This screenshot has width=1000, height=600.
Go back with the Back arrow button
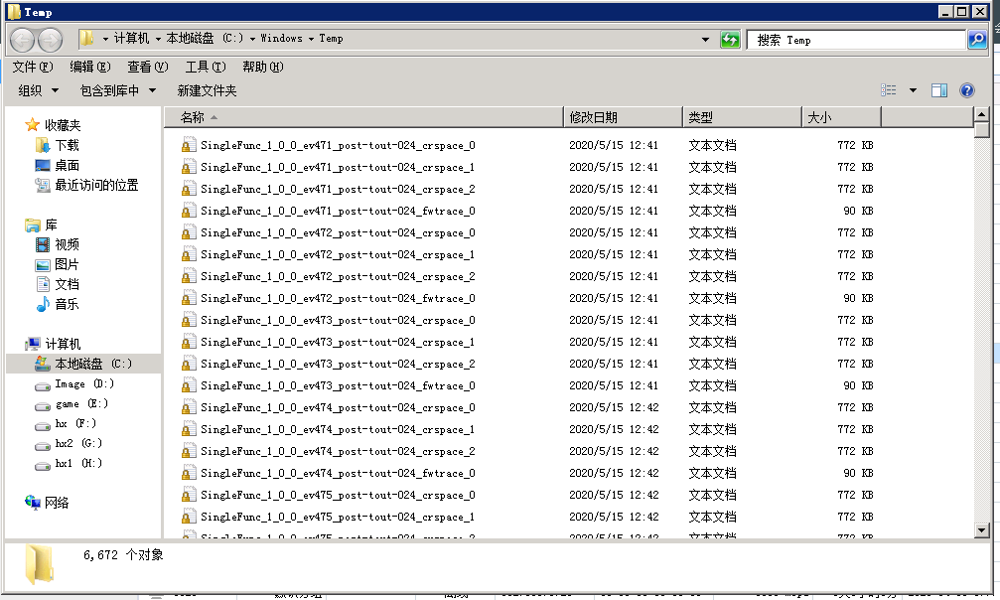coord(22,40)
